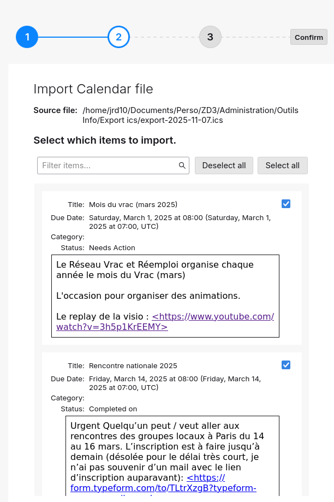Image resolution: width=334 pixels, height=502 pixels.
Task: Toggle the Rencontre nationale 2025 checkbox
Action: click(286, 365)
